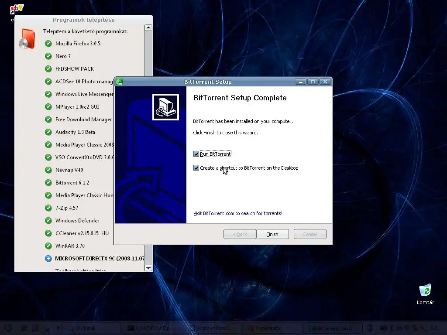Click the BitTorrent Setup taskbar button
The width and height of the screenshot is (447, 335).
tap(332, 328)
